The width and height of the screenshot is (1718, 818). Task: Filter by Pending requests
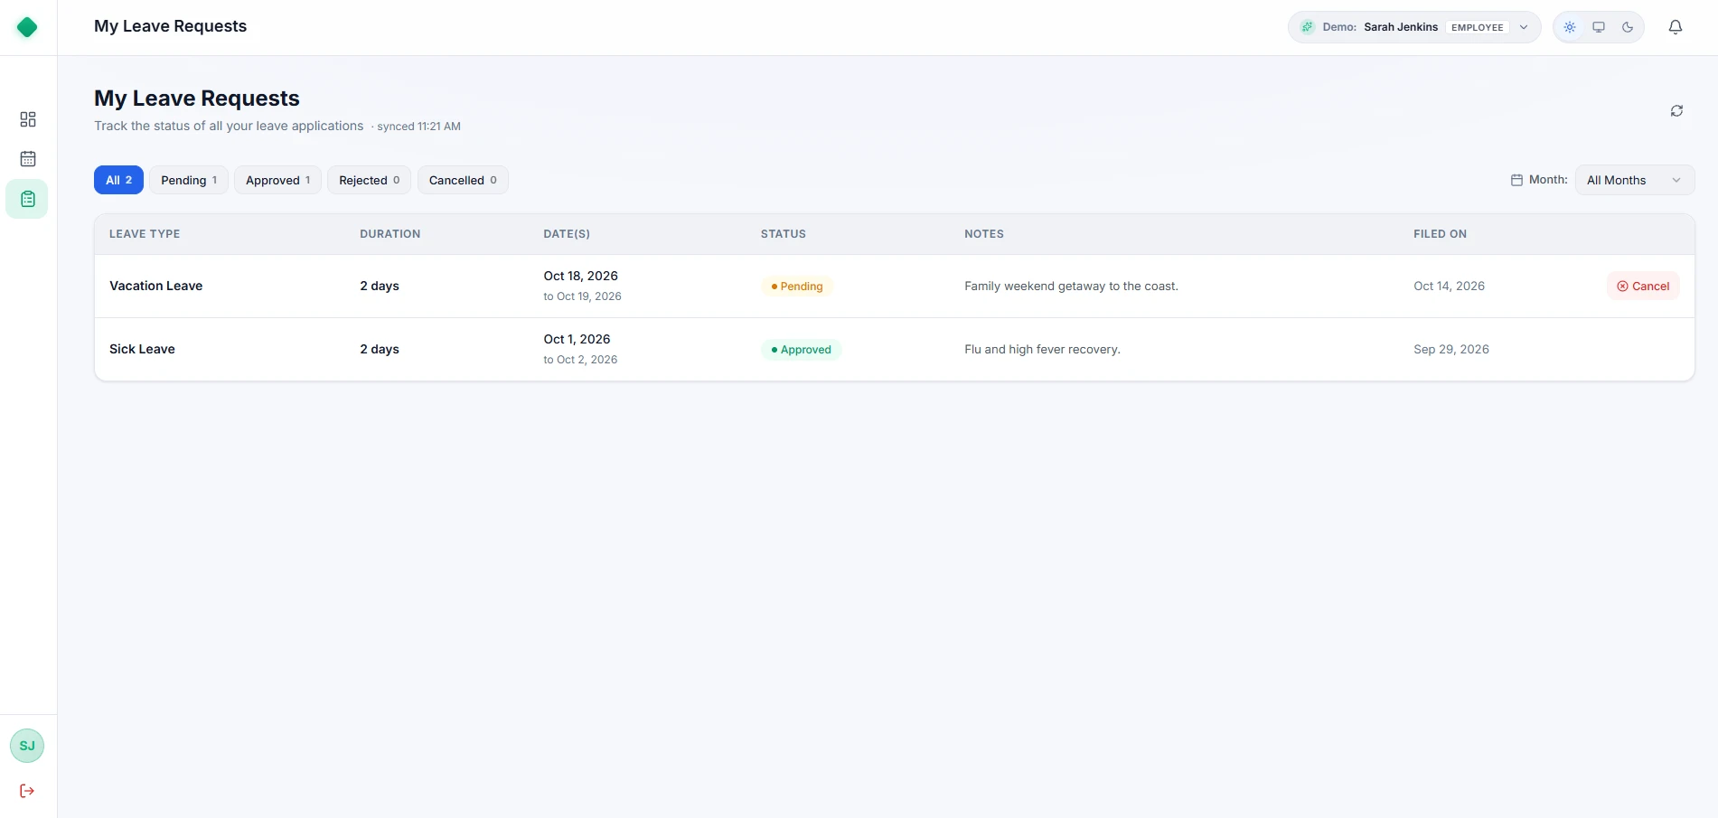189,180
